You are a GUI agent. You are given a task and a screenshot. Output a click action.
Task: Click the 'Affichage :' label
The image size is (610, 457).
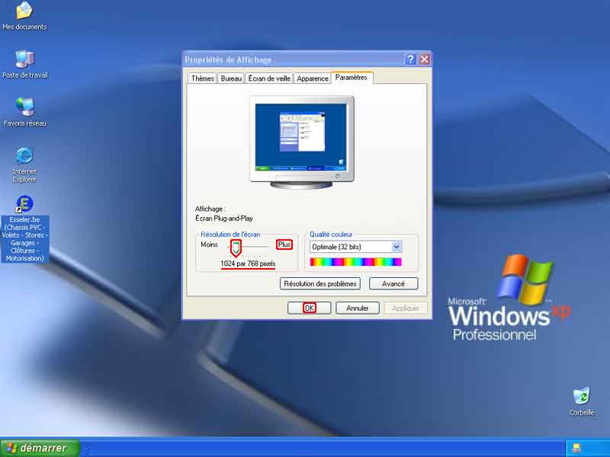coord(210,209)
